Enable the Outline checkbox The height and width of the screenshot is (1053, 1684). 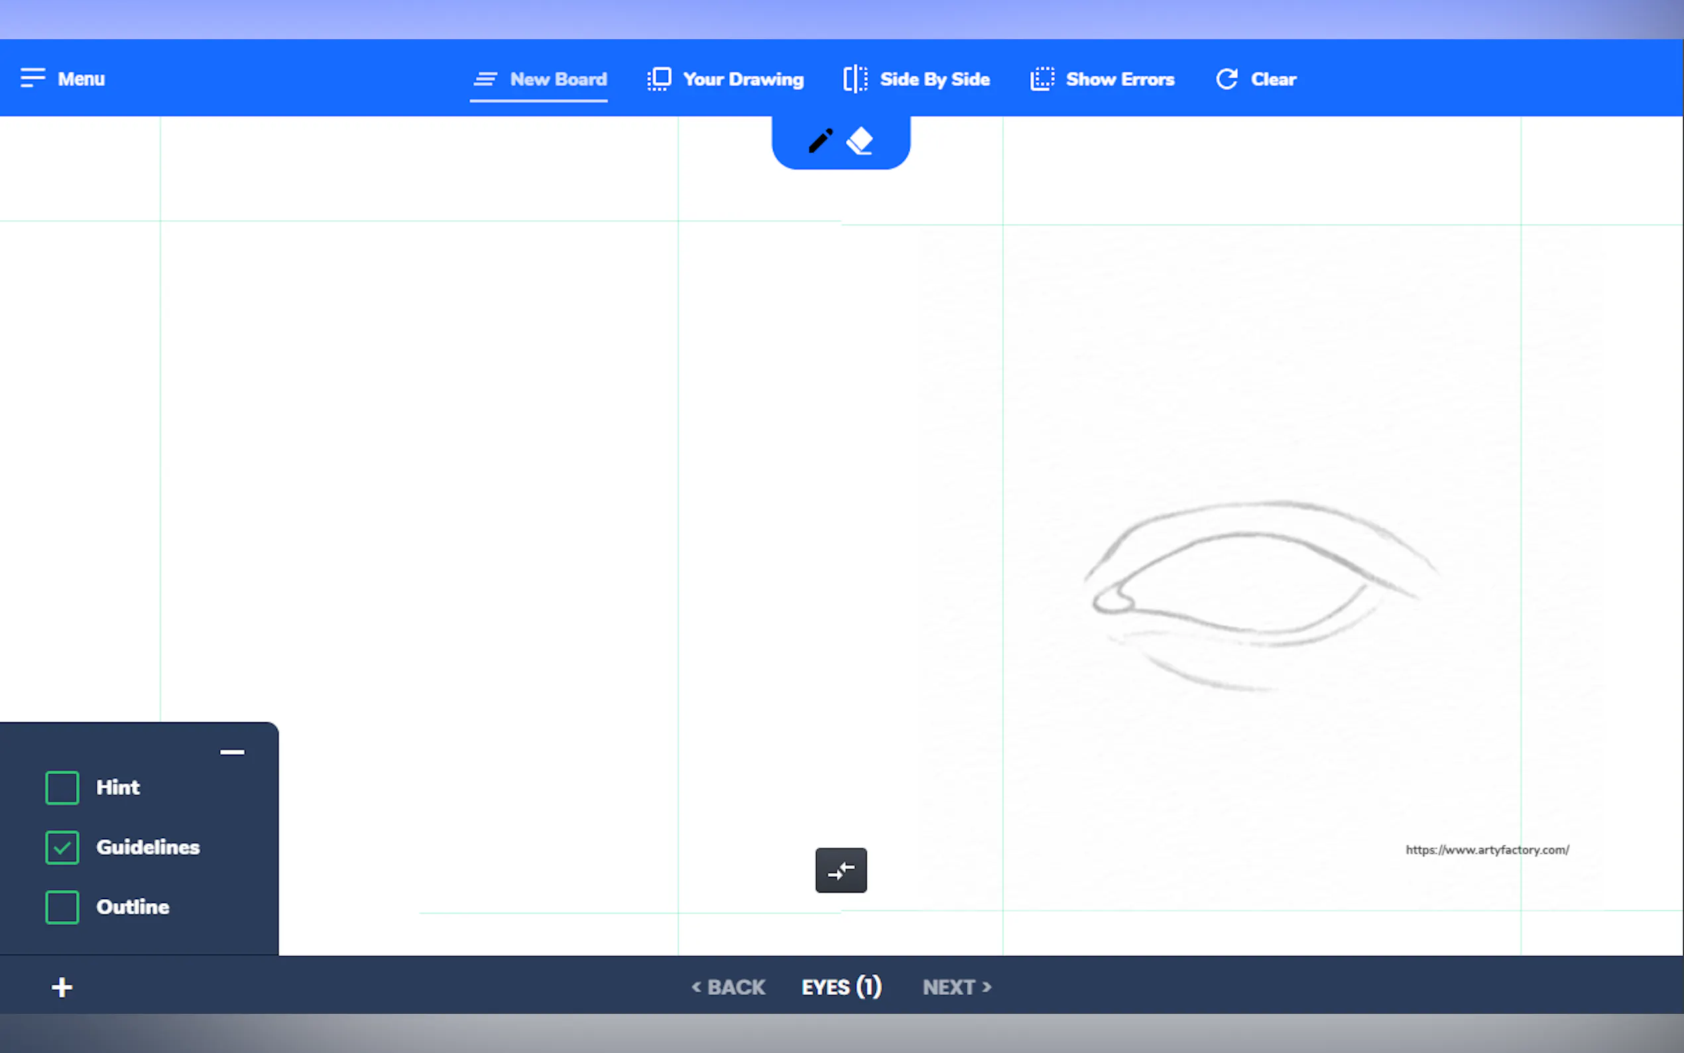pyautogui.click(x=62, y=906)
